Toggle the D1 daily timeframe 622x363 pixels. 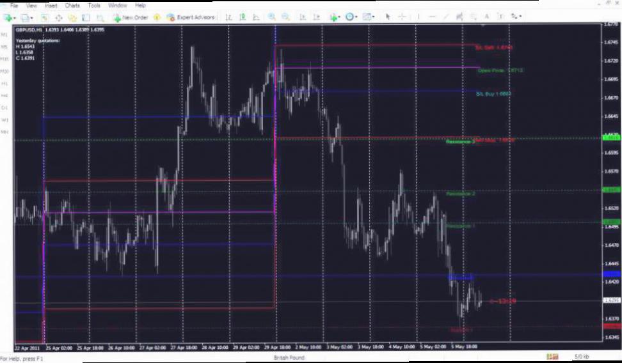click(4, 107)
